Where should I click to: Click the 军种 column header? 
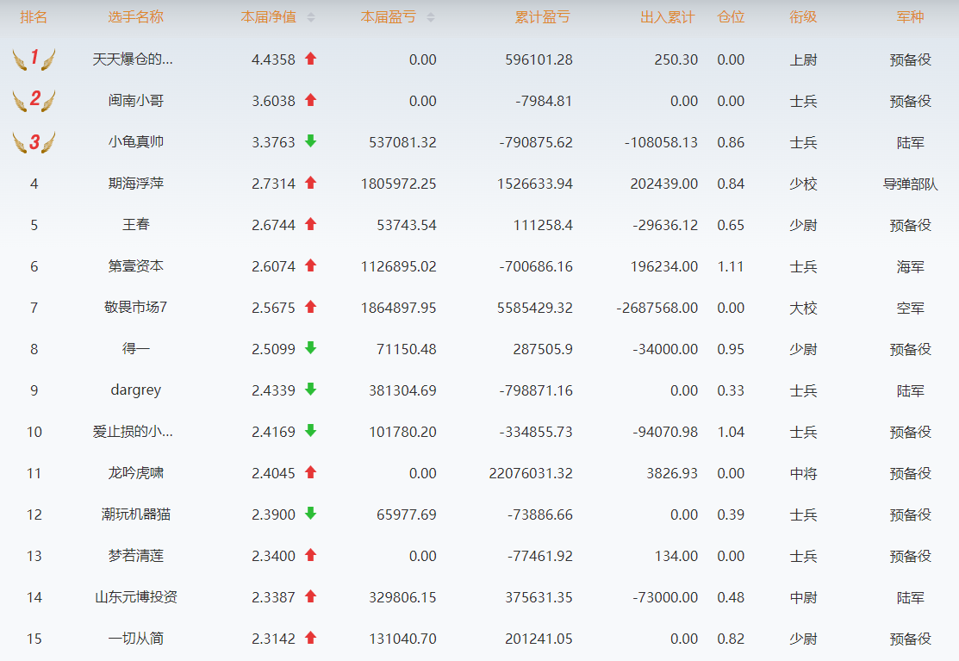[910, 17]
